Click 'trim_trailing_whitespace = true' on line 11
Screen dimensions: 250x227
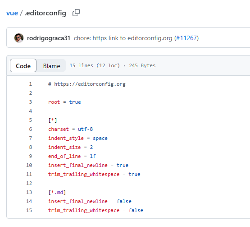pos(94,174)
